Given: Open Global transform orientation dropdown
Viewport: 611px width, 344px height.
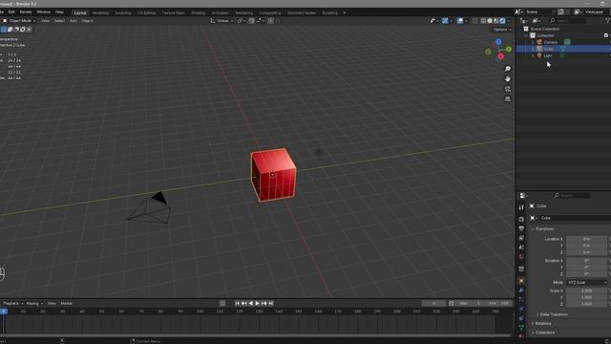Looking at the screenshot, I should point(222,21).
